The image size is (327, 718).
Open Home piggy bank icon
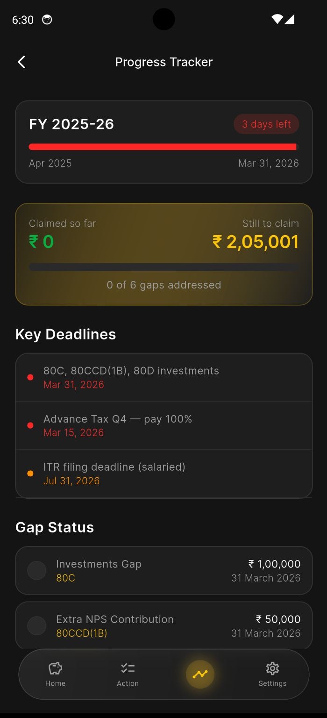[x=55, y=668]
